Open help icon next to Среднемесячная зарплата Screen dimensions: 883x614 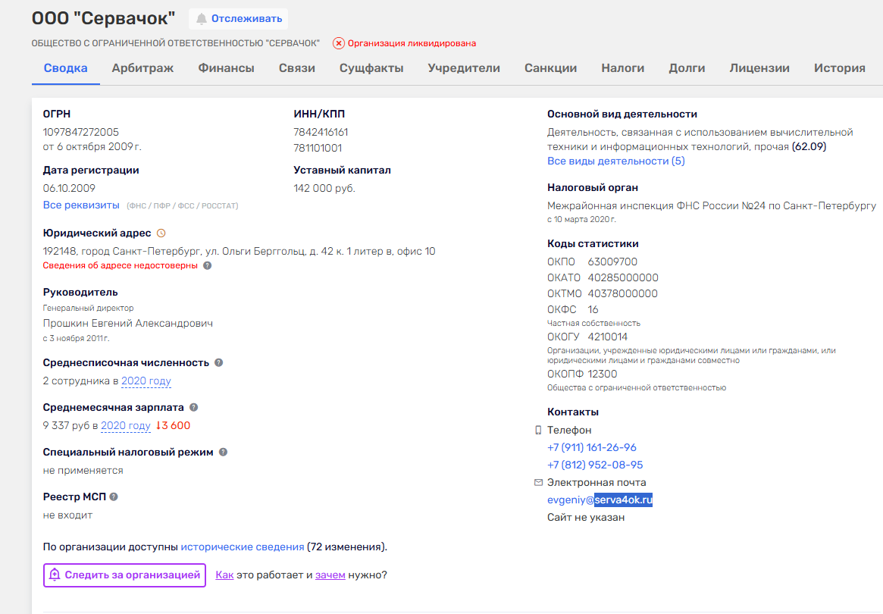[194, 407]
